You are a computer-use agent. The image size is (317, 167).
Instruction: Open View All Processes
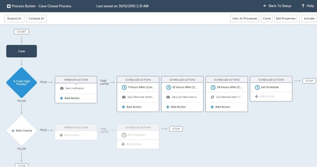tap(245, 18)
